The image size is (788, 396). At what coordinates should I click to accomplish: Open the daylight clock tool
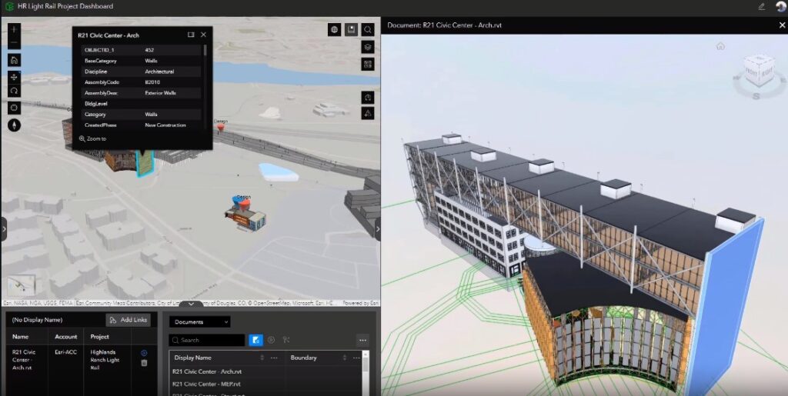(368, 97)
